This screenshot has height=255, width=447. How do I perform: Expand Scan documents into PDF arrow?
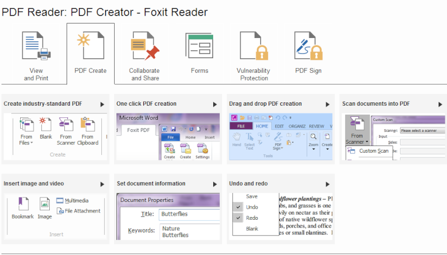tap(440, 105)
